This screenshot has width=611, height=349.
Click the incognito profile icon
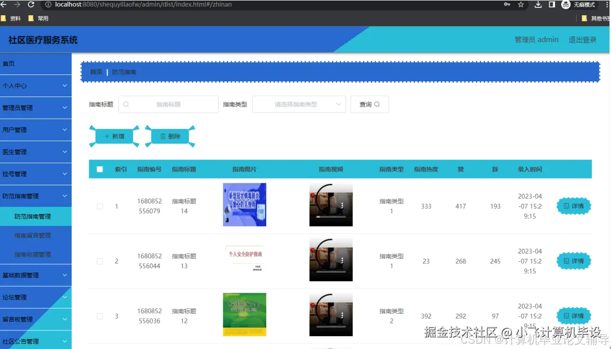point(566,4)
